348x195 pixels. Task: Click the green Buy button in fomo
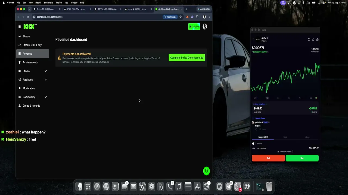coord(302,158)
